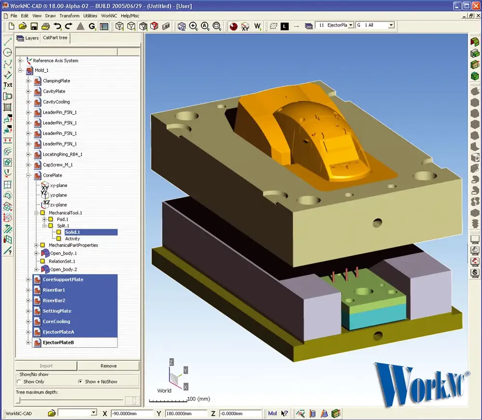Image resolution: width=482 pixels, height=420 pixels.
Task: Open the Utilities menu
Action: pyautogui.click(x=90, y=16)
